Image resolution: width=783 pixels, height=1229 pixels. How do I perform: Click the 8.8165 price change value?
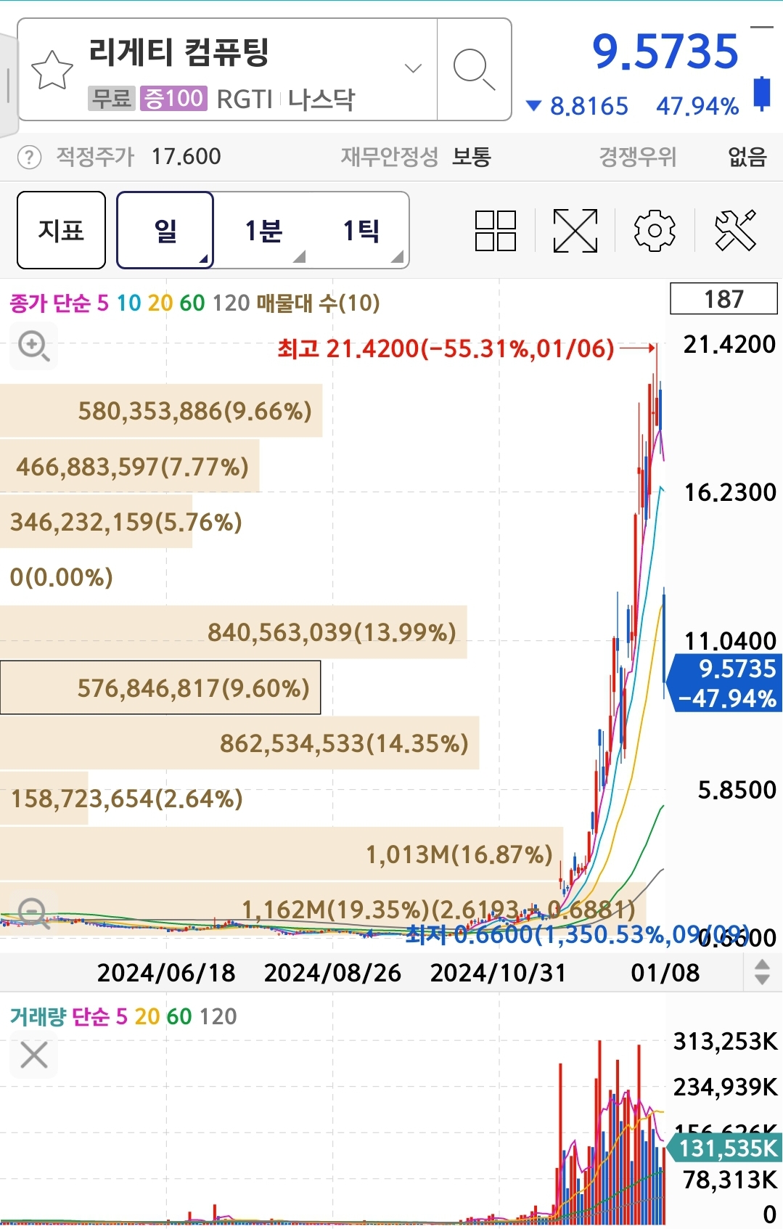click(x=589, y=106)
